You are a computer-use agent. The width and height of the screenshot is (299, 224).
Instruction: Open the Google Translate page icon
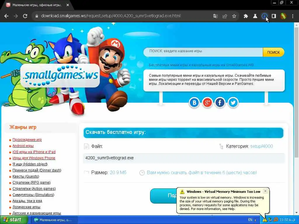coord(215,16)
